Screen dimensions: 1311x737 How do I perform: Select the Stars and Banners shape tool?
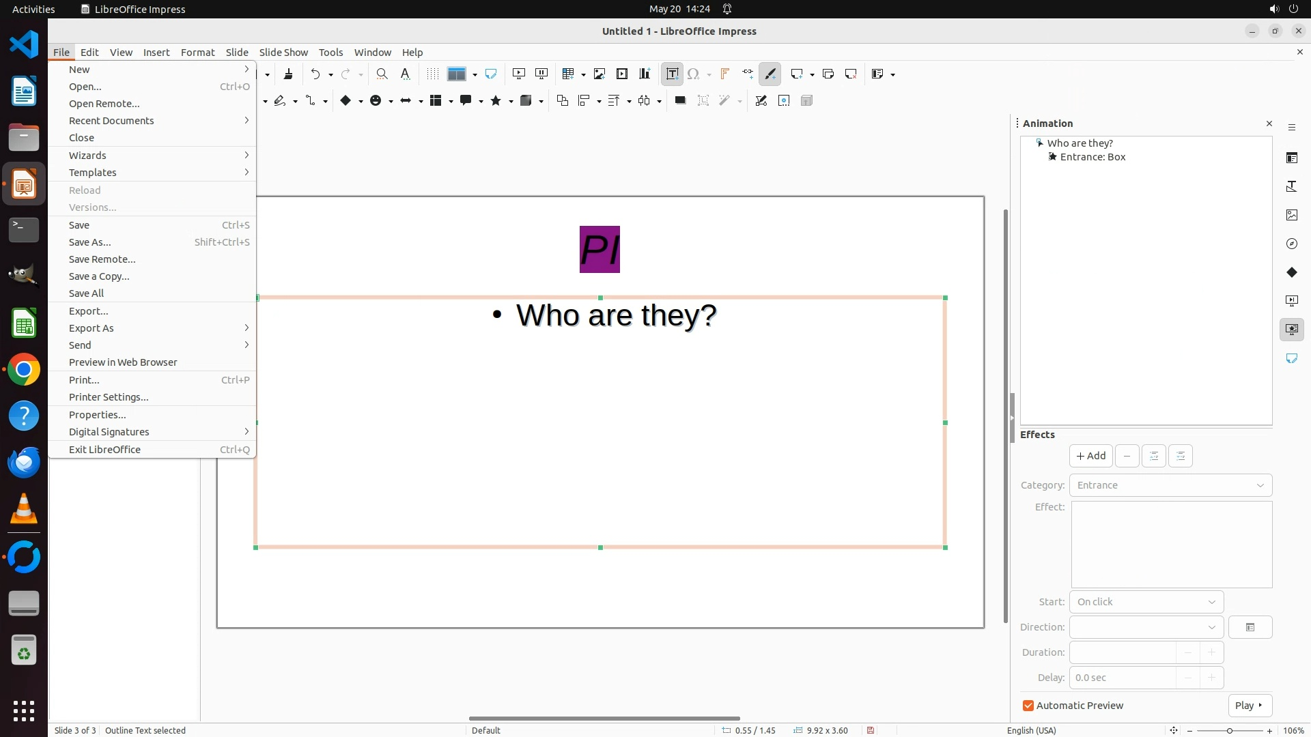(496, 101)
